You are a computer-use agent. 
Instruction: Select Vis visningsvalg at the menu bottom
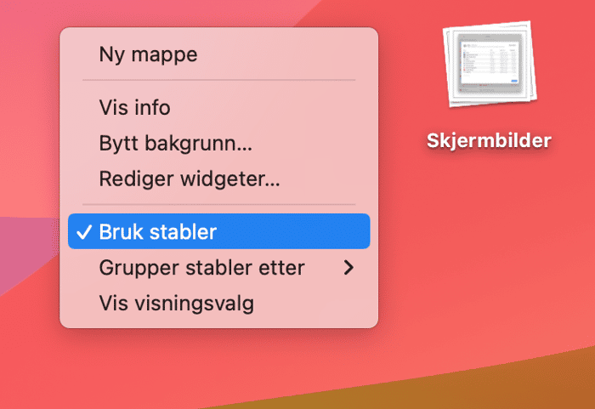click(x=219, y=303)
